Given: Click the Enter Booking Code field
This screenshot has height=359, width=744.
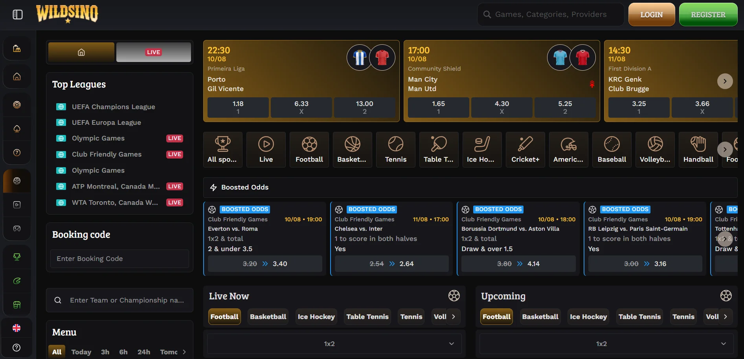Looking at the screenshot, I should coord(119,259).
